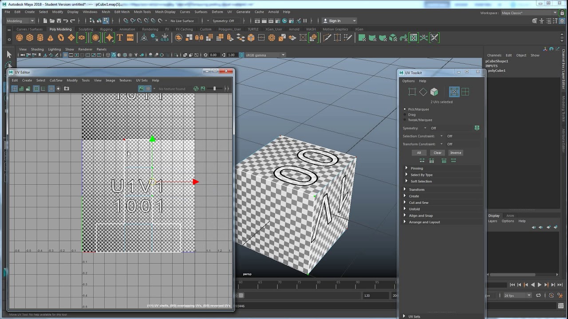
Task: Open the Deform menu in main menu bar
Action: click(x=217, y=12)
